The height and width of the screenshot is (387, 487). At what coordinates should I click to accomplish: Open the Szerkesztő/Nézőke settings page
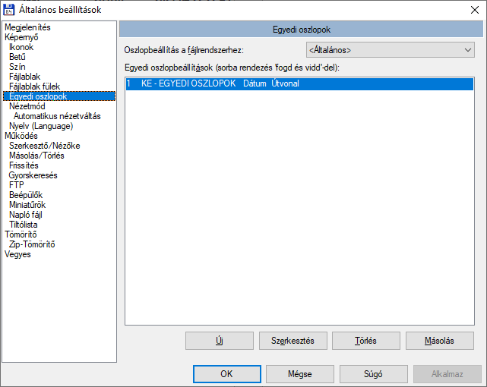click(x=44, y=146)
